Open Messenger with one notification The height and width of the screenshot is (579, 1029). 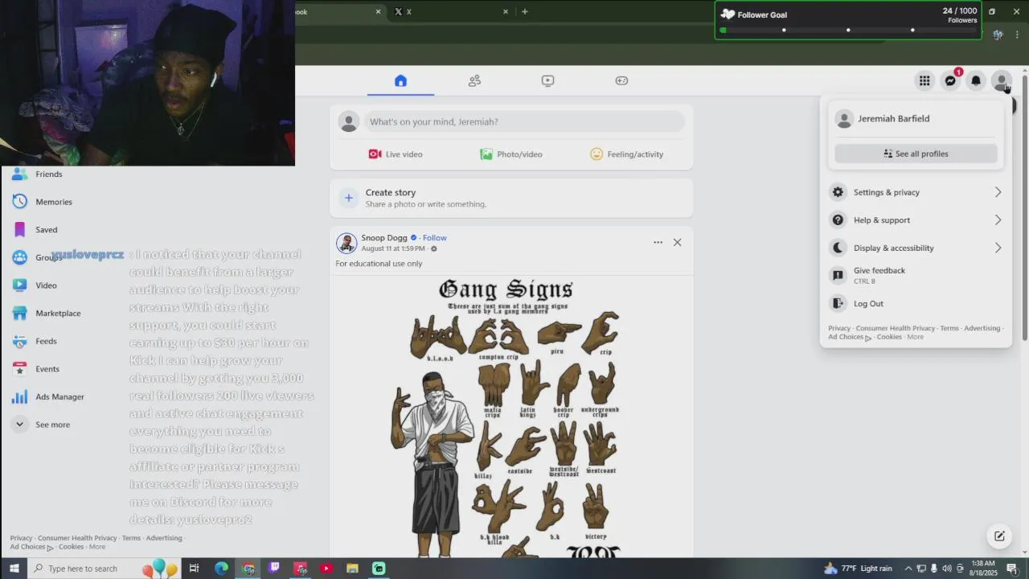(x=950, y=80)
